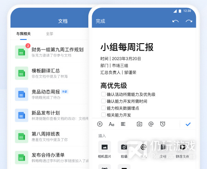Tap the 外部 tag beside 竞品动态周报
This screenshot has height=169, width=207.
pos(64,92)
